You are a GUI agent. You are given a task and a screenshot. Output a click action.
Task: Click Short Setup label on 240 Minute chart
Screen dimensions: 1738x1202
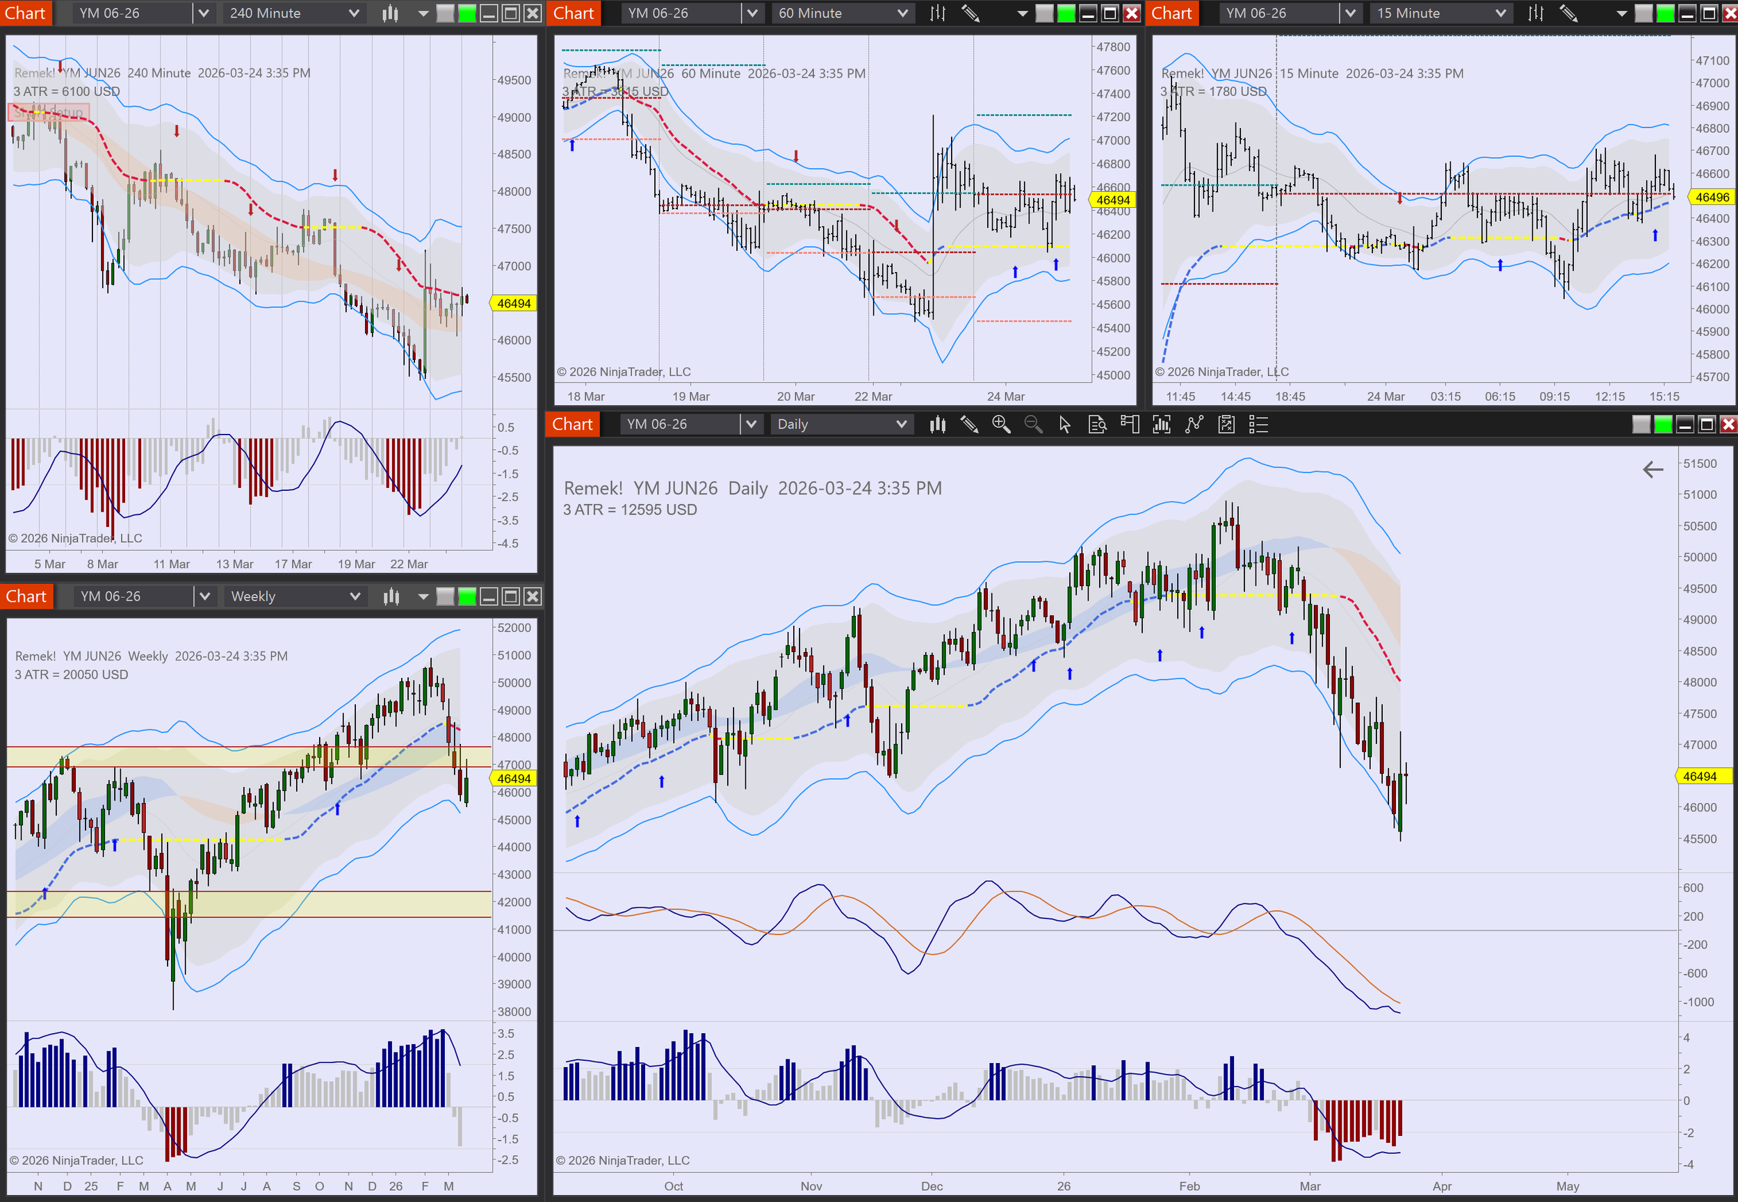pos(49,113)
